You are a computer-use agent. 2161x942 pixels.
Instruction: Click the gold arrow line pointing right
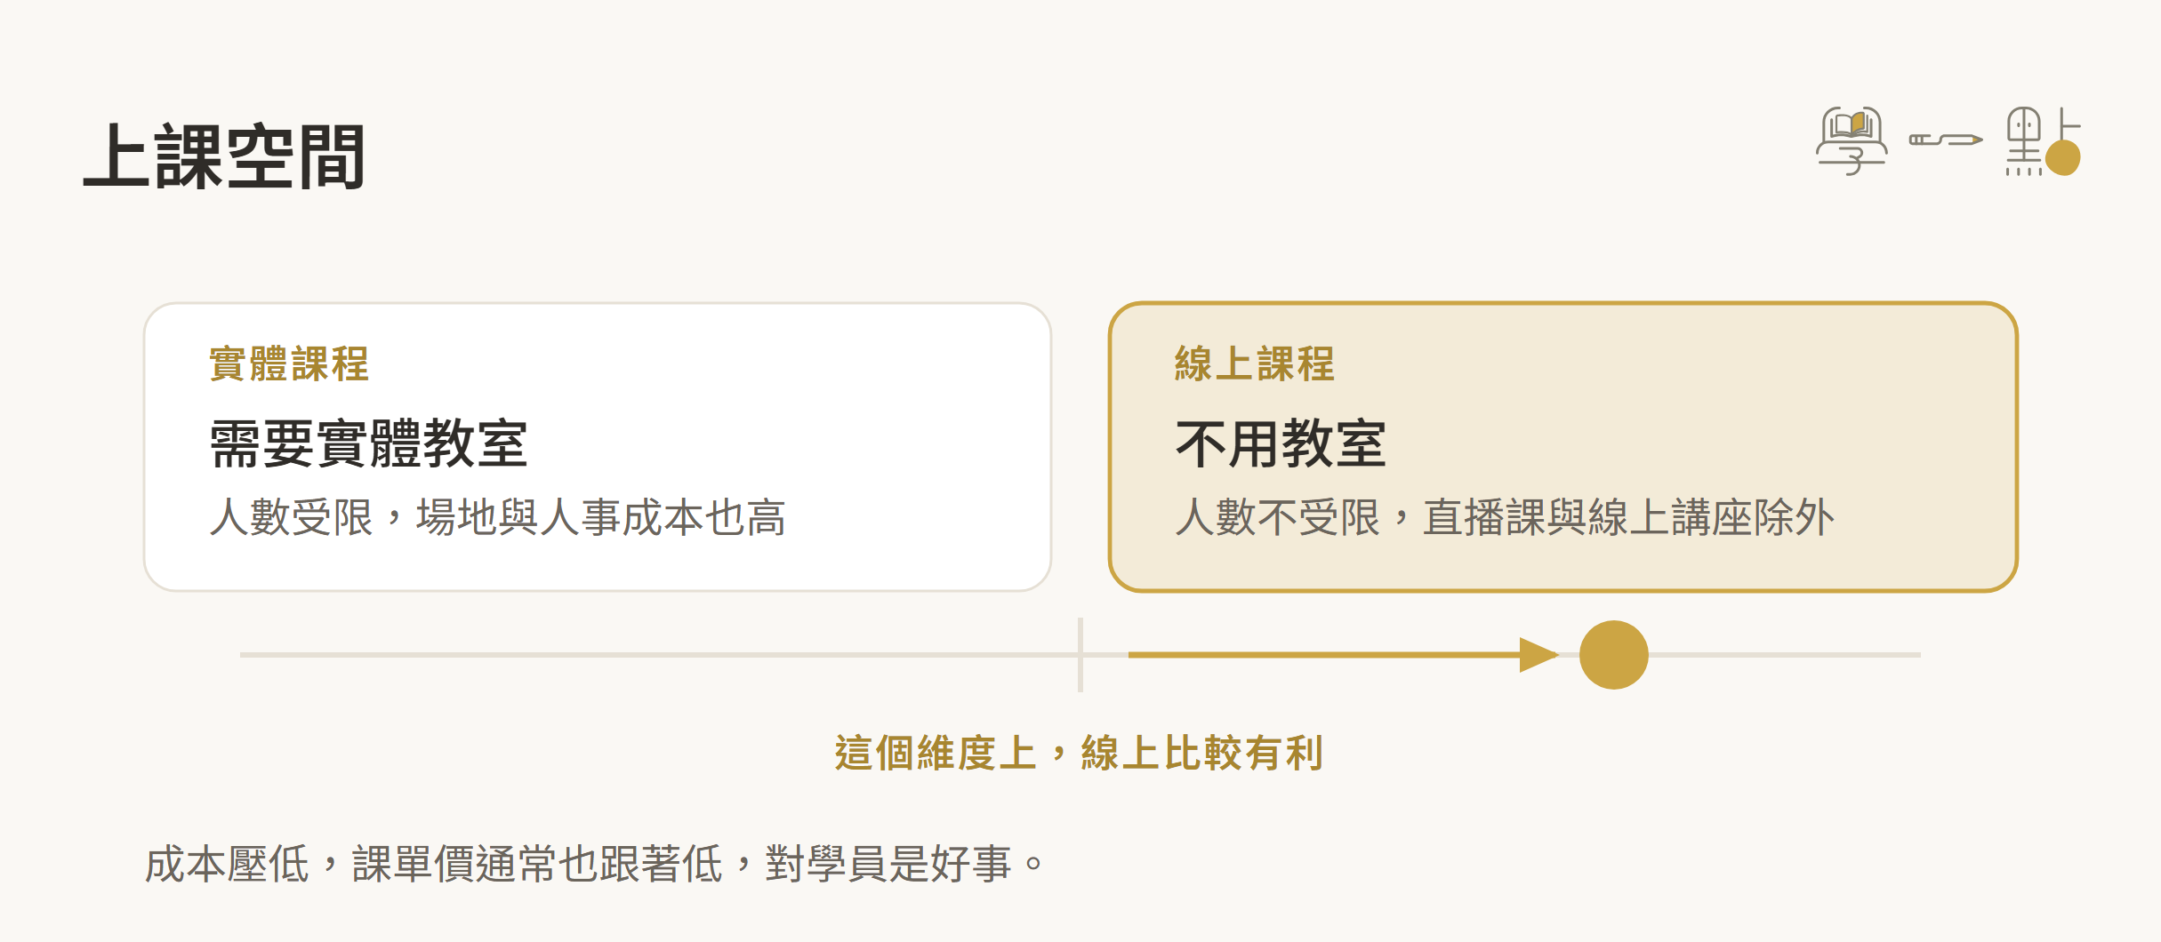click(1343, 655)
